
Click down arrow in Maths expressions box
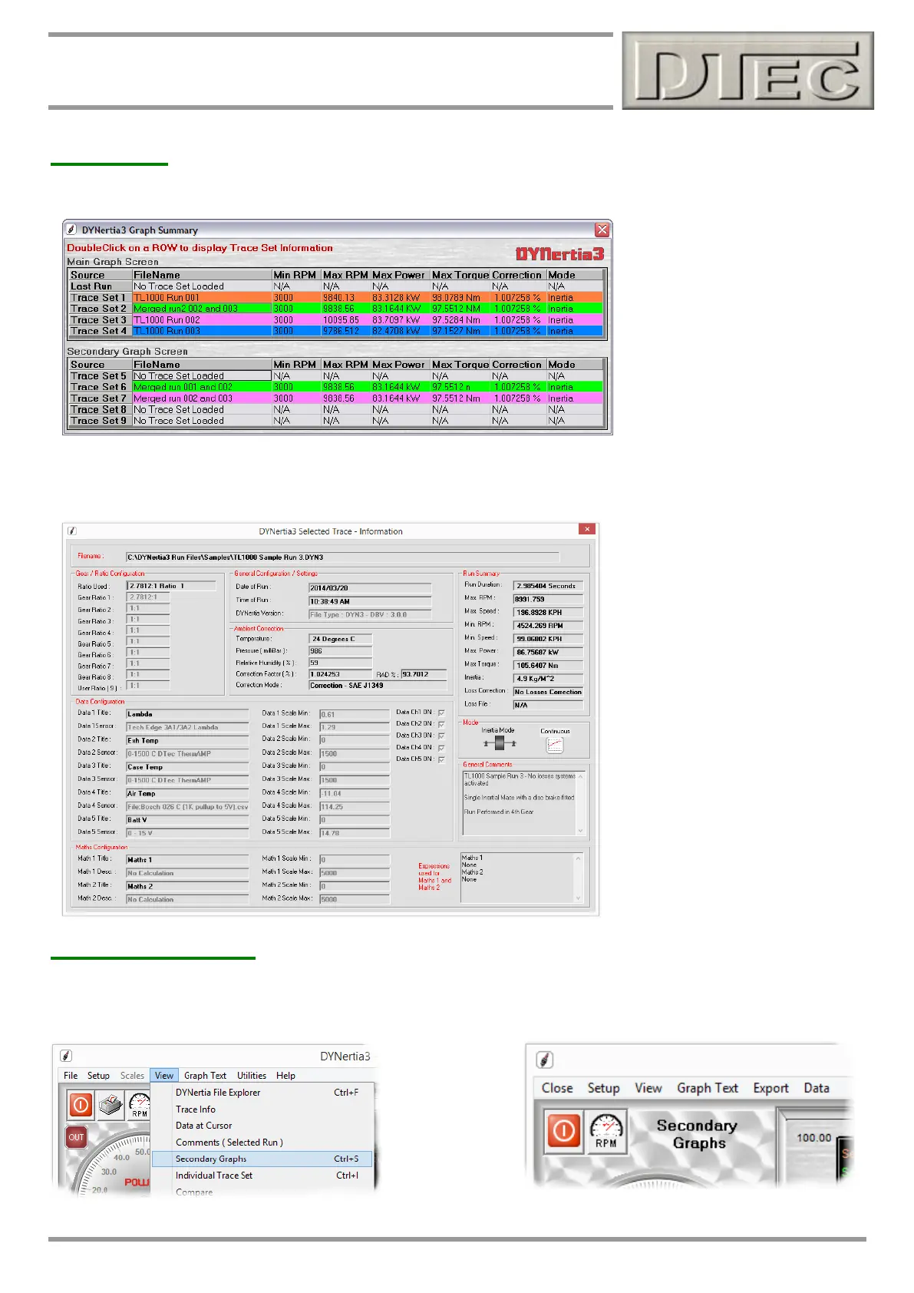[579, 897]
